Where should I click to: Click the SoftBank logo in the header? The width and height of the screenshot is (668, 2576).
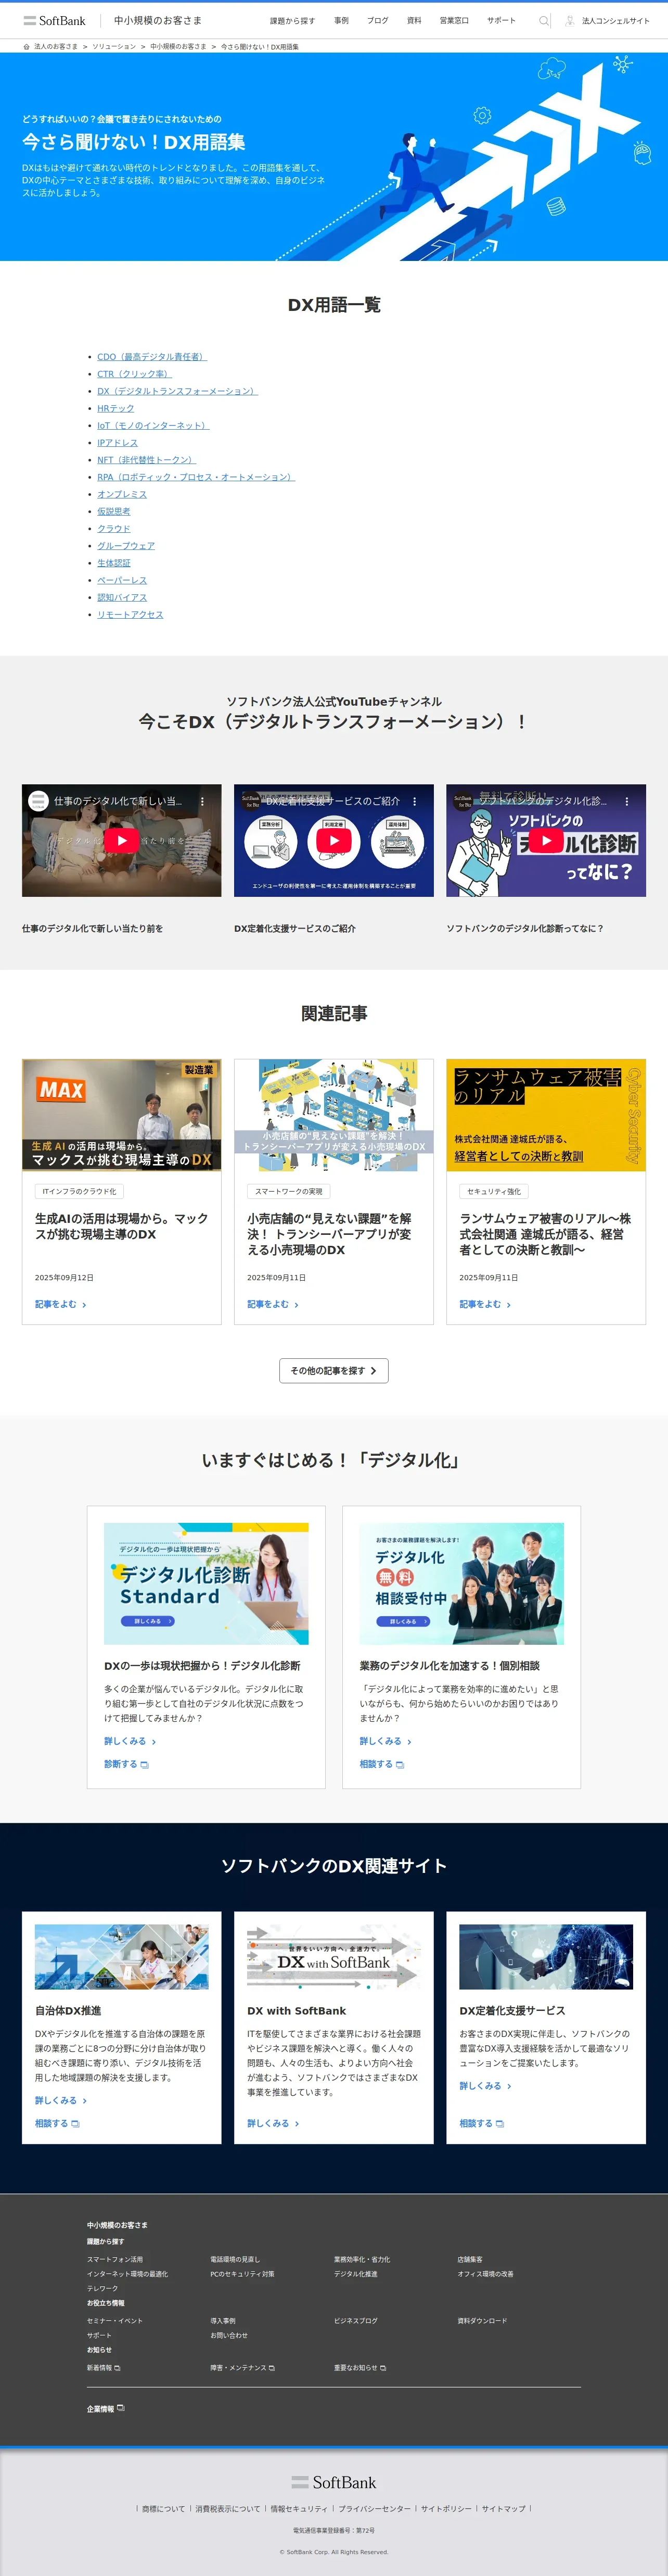click(54, 20)
